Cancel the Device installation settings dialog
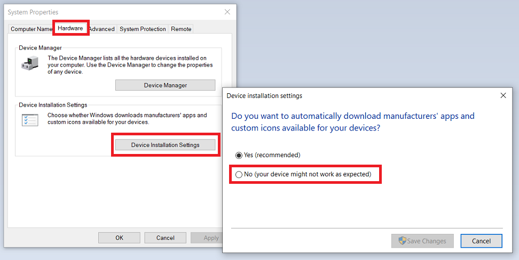519x260 pixels. point(481,241)
